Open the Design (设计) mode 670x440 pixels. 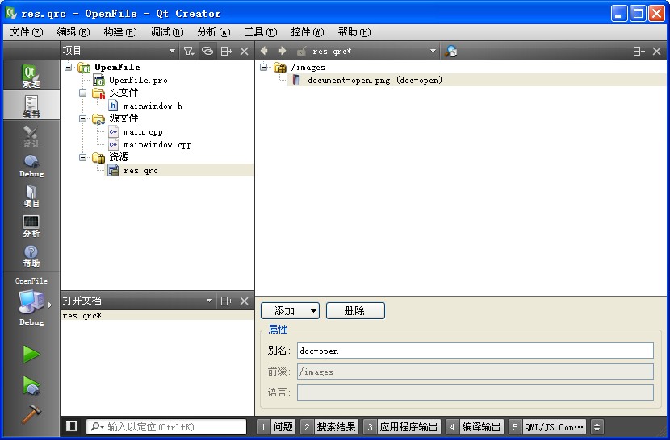pyautogui.click(x=31, y=135)
